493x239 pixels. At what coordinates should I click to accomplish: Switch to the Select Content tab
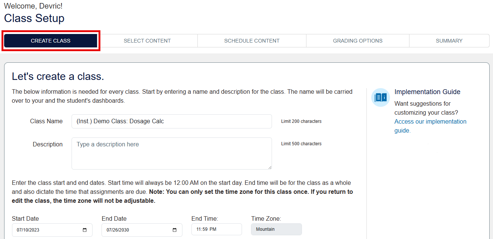[x=147, y=41]
